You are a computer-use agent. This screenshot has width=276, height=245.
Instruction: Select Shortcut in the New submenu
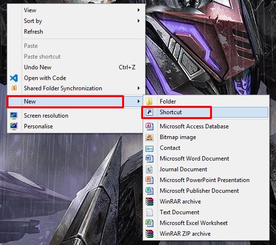coord(206,112)
